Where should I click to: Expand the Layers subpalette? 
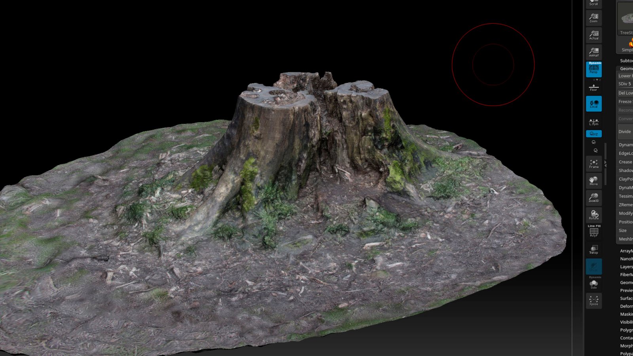pos(626,267)
